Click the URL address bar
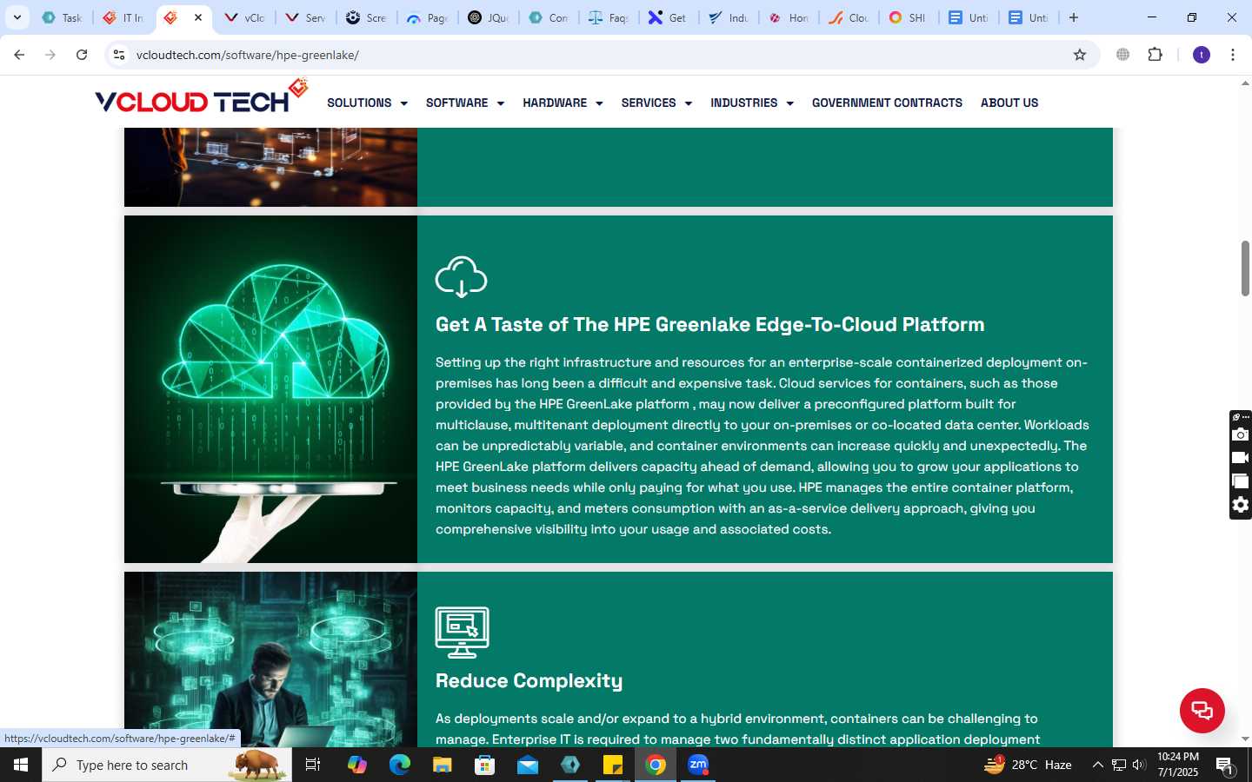The height and width of the screenshot is (782, 1252). [x=600, y=55]
